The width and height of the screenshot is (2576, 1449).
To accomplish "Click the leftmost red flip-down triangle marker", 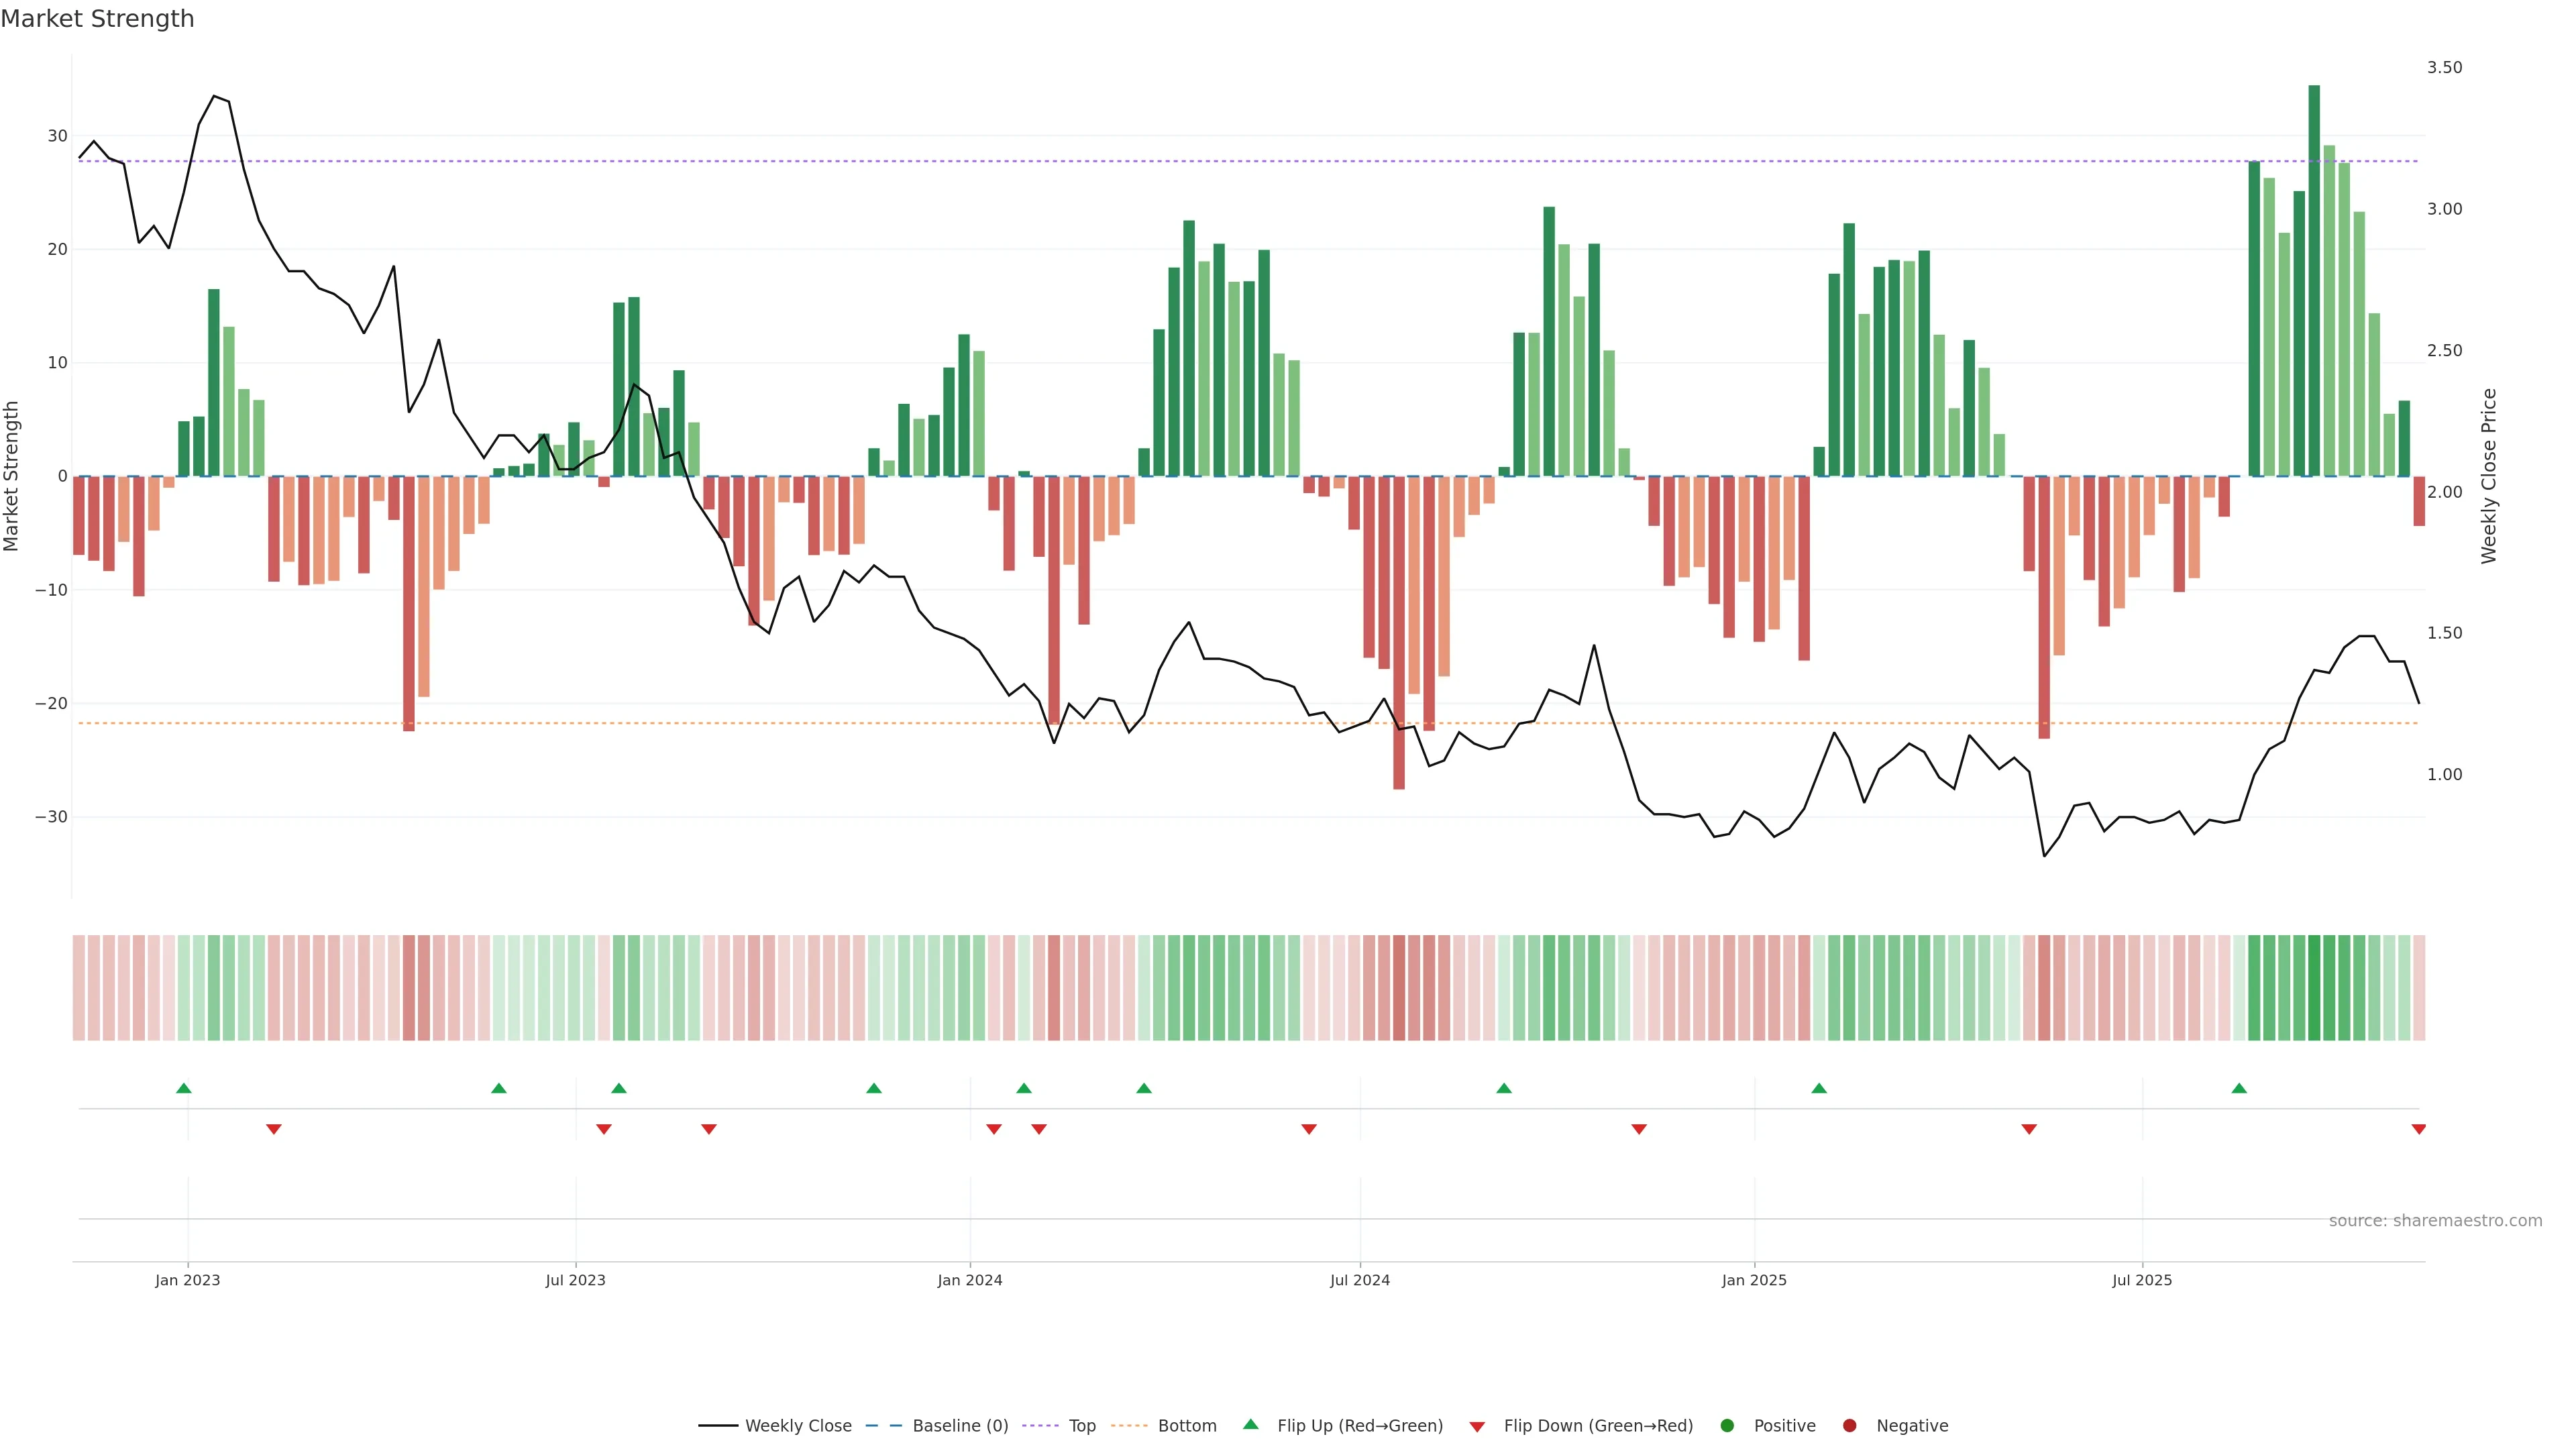I will (274, 1129).
